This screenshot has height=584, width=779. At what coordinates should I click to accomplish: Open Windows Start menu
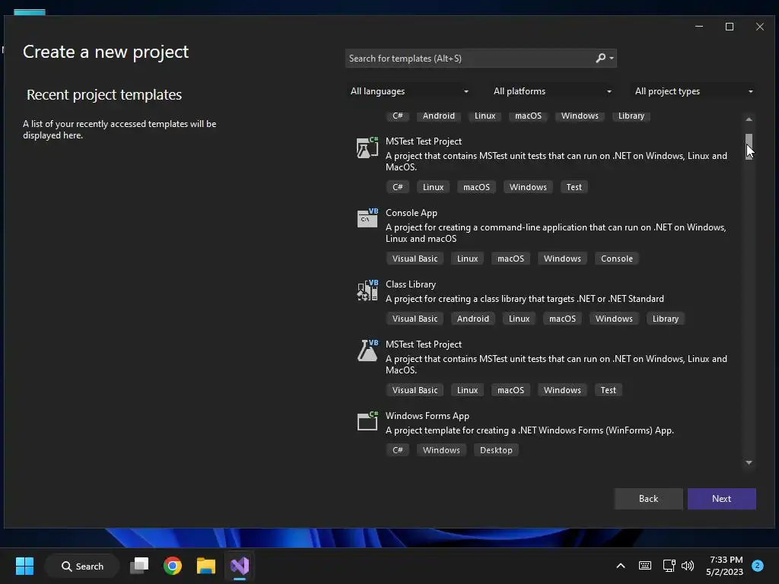tap(24, 566)
